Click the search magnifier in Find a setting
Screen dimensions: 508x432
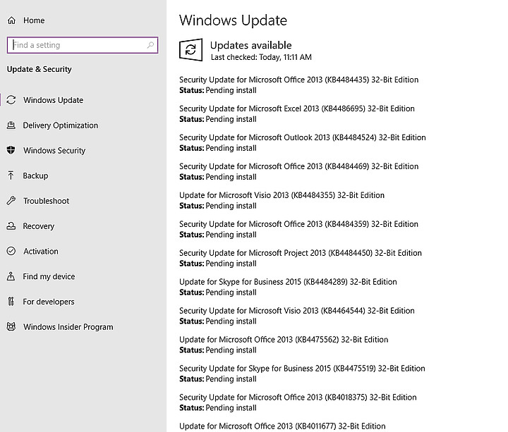click(150, 45)
